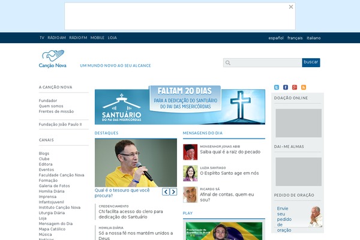Open 'Só a nossa fé nos mantém unidos' article
Screen dimensions: 360x240
[136, 235]
